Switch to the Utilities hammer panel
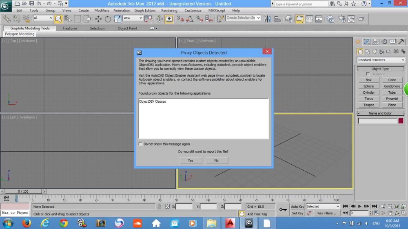The height and width of the screenshot is (229, 408). pyautogui.click(x=401, y=42)
